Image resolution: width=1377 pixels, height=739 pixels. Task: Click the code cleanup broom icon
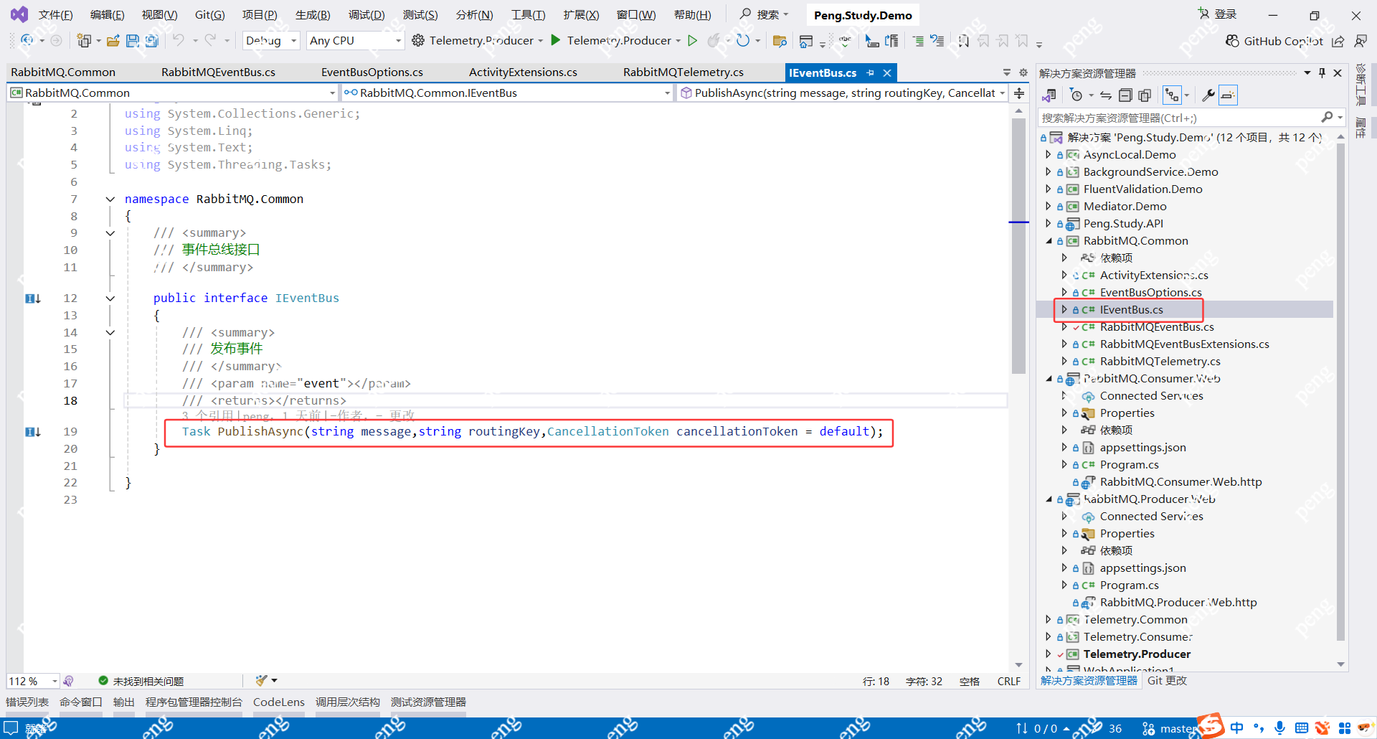(262, 681)
